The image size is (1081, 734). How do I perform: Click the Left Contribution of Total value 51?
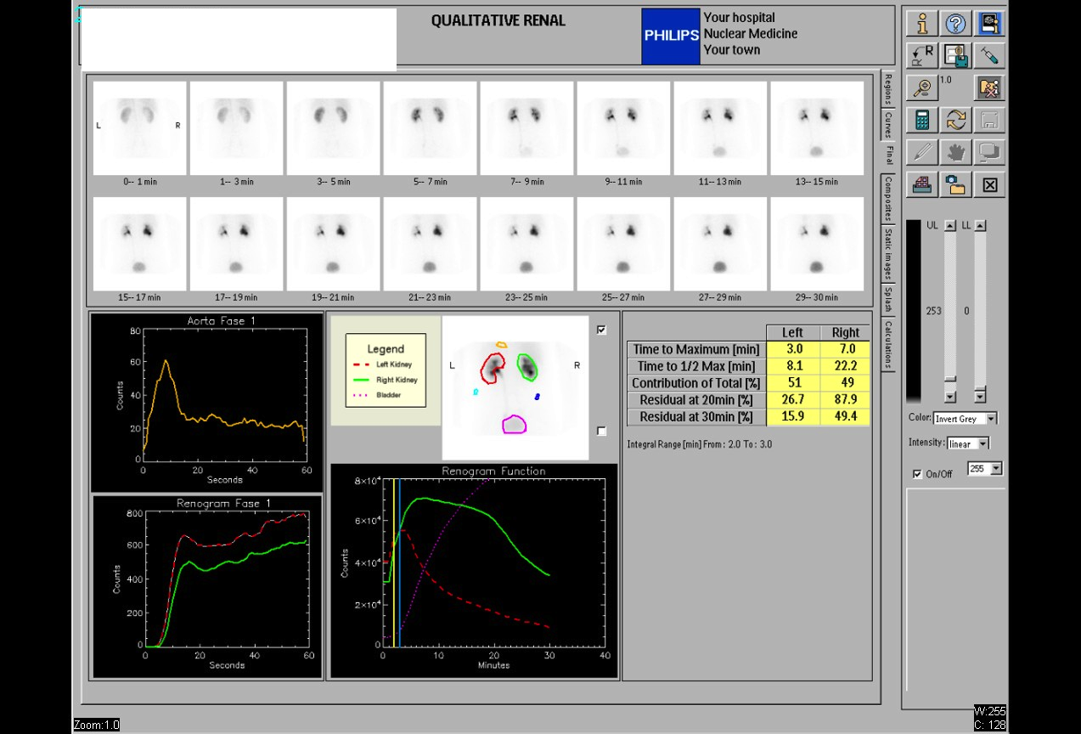click(x=795, y=383)
